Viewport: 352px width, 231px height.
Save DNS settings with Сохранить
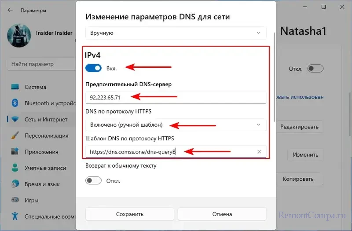click(x=130, y=214)
